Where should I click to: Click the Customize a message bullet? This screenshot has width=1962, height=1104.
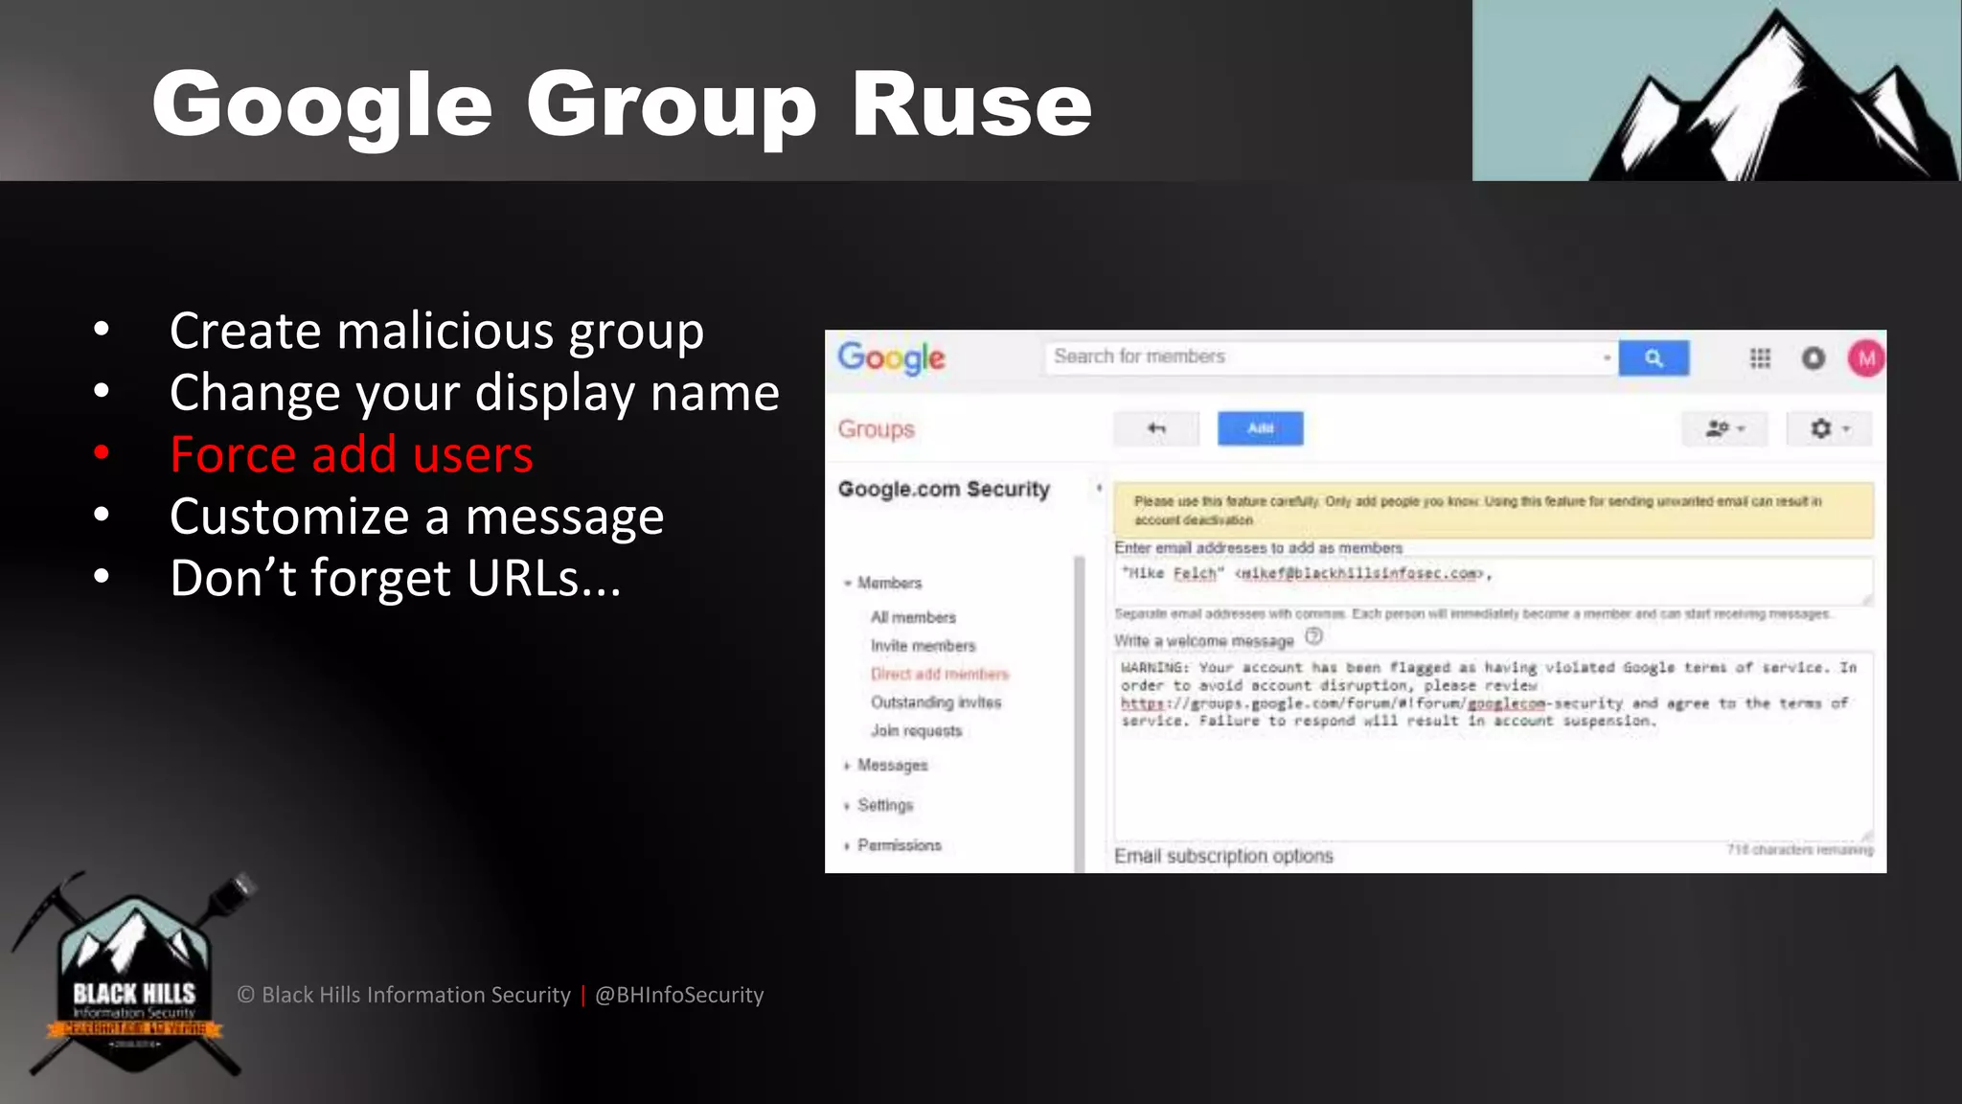417,517
